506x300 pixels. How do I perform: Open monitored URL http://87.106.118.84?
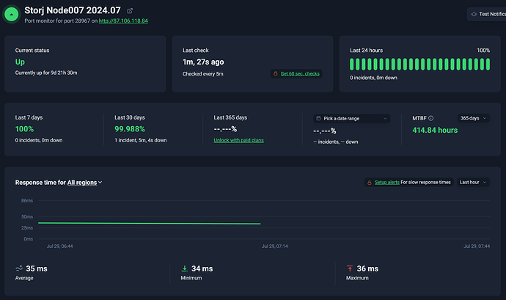123,21
